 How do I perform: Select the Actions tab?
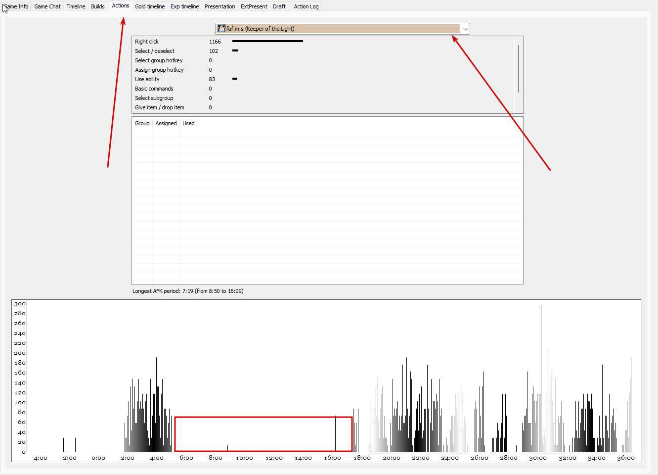[x=121, y=5]
